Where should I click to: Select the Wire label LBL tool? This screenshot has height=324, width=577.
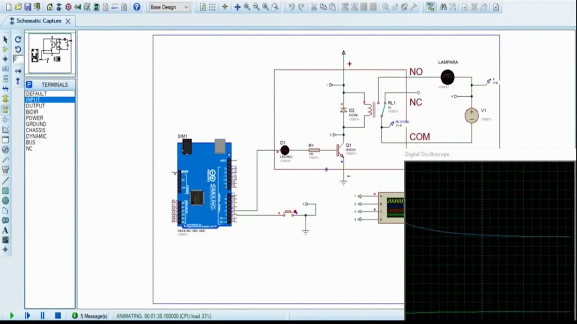pyautogui.click(x=5, y=69)
